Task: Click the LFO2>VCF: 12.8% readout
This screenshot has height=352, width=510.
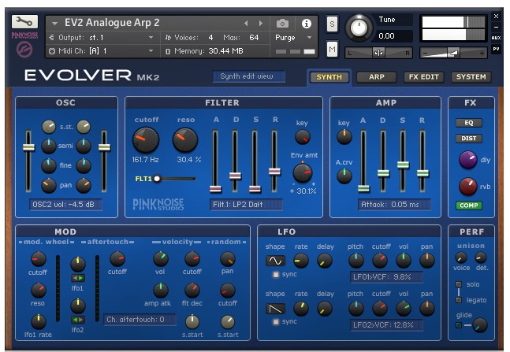Action: coord(386,324)
